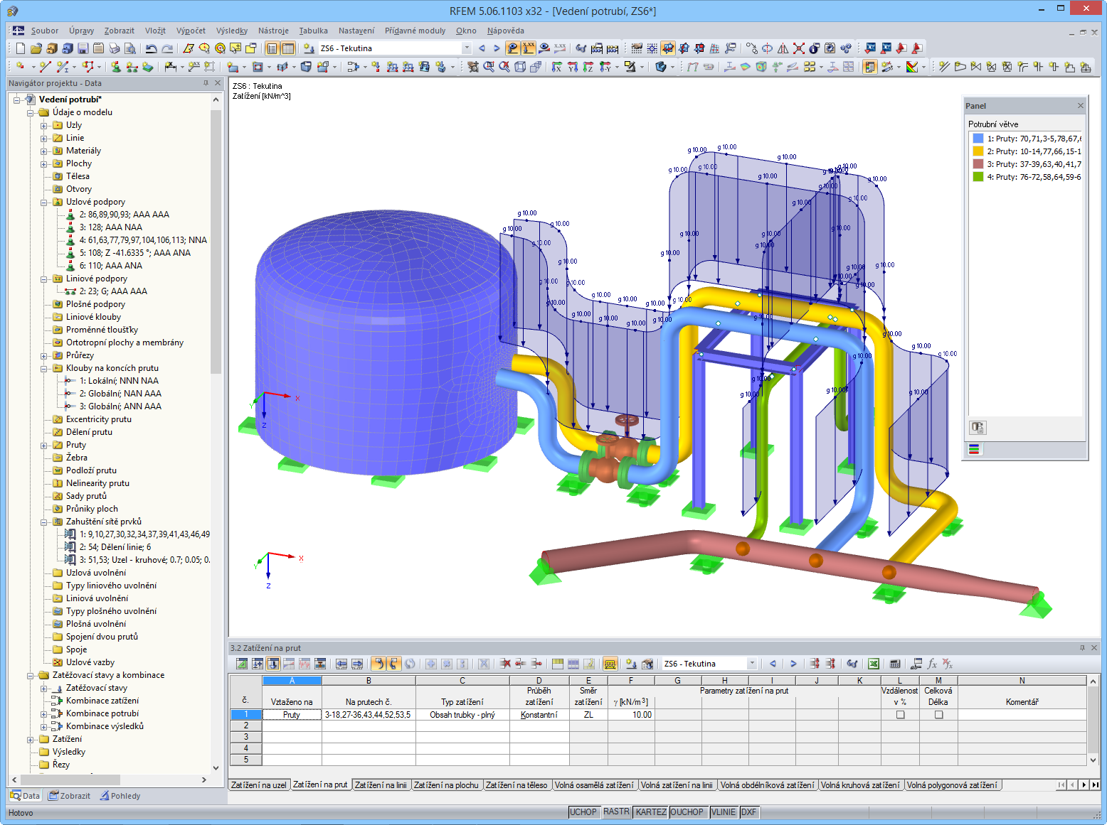The image size is (1107, 825).
Task: Select 'Zatěžovací stavy' tree item
Action: tap(97, 688)
